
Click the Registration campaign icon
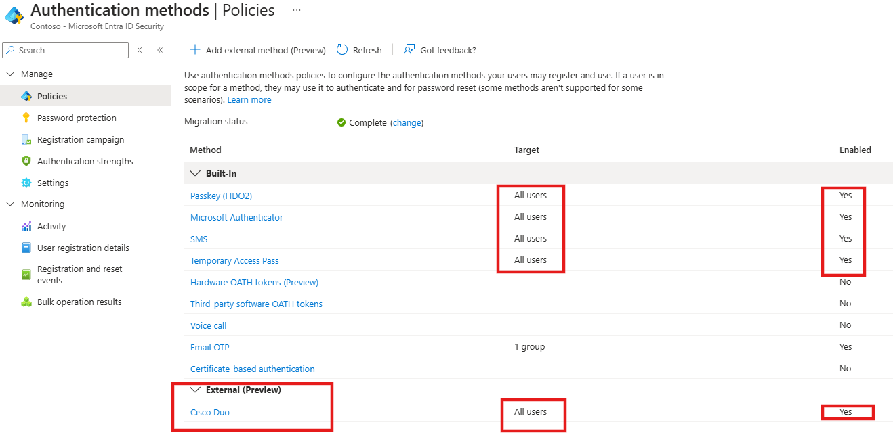pos(26,139)
